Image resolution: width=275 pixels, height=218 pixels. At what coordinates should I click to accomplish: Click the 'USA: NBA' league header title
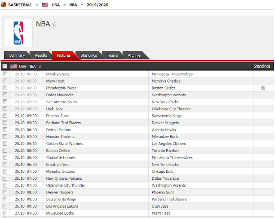(27, 66)
